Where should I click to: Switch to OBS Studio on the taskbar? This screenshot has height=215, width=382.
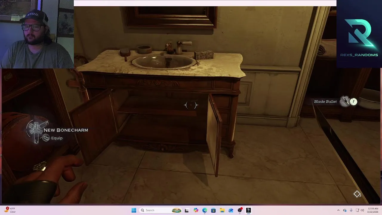[240, 210]
